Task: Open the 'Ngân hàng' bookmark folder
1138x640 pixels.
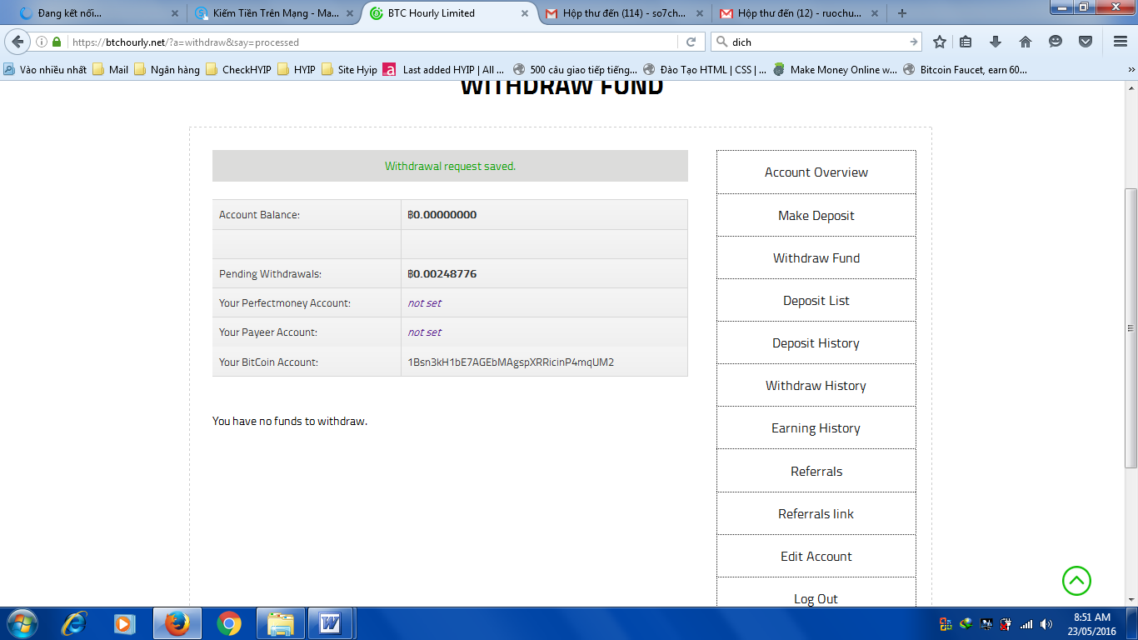Action: pyautogui.click(x=167, y=70)
